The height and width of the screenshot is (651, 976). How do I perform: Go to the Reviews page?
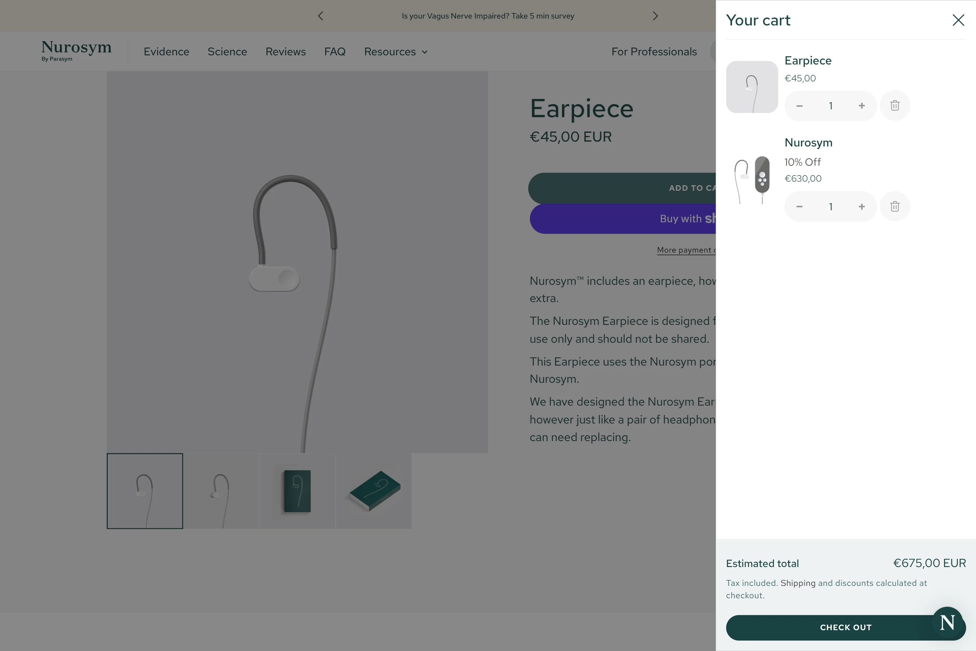pos(286,51)
